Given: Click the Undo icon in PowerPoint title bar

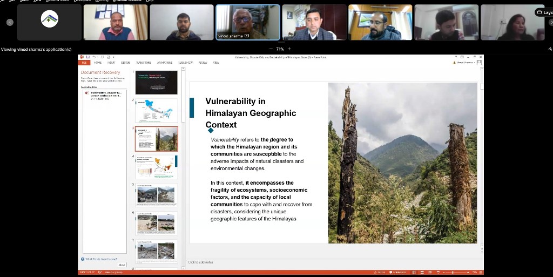Looking at the screenshot, I should 93,57.
